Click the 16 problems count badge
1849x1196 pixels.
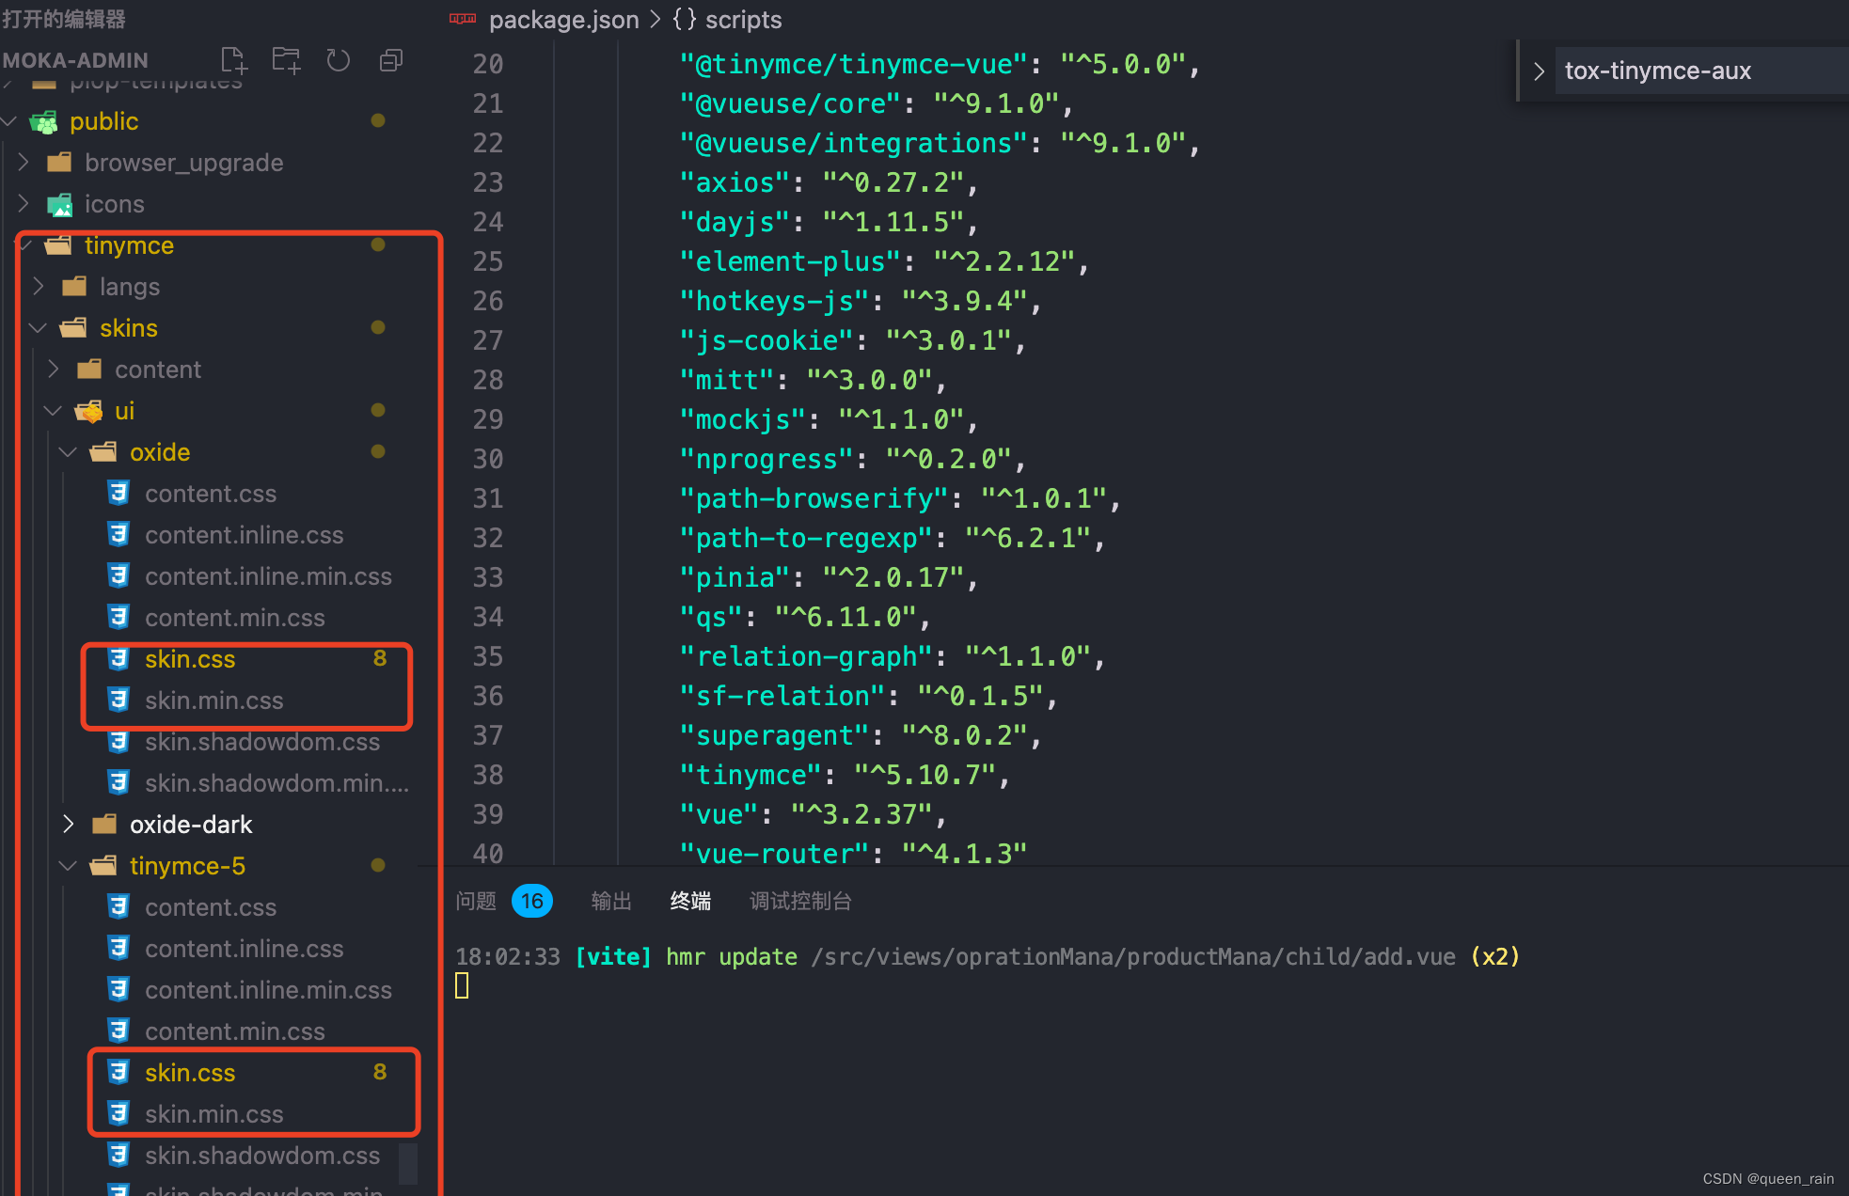click(x=531, y=901)
